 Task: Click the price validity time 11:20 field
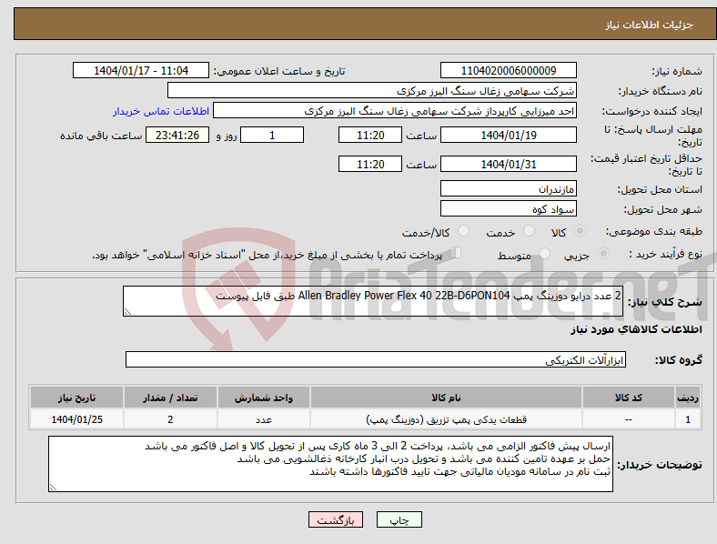tap(370, 164)
